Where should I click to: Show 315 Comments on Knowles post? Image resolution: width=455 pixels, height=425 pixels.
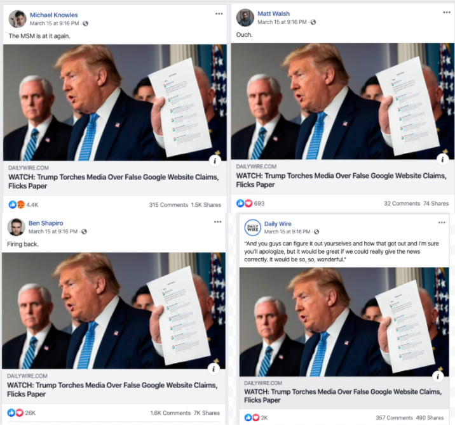pyautogui.click(x=168, y=205)
